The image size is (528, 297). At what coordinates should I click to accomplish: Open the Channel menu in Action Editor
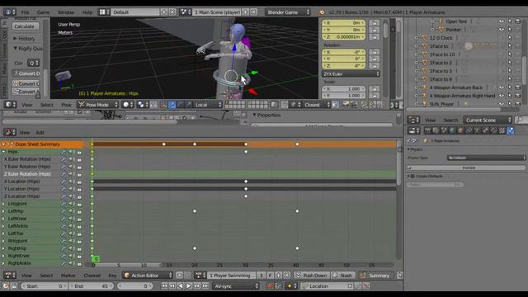tap(92, 276)
